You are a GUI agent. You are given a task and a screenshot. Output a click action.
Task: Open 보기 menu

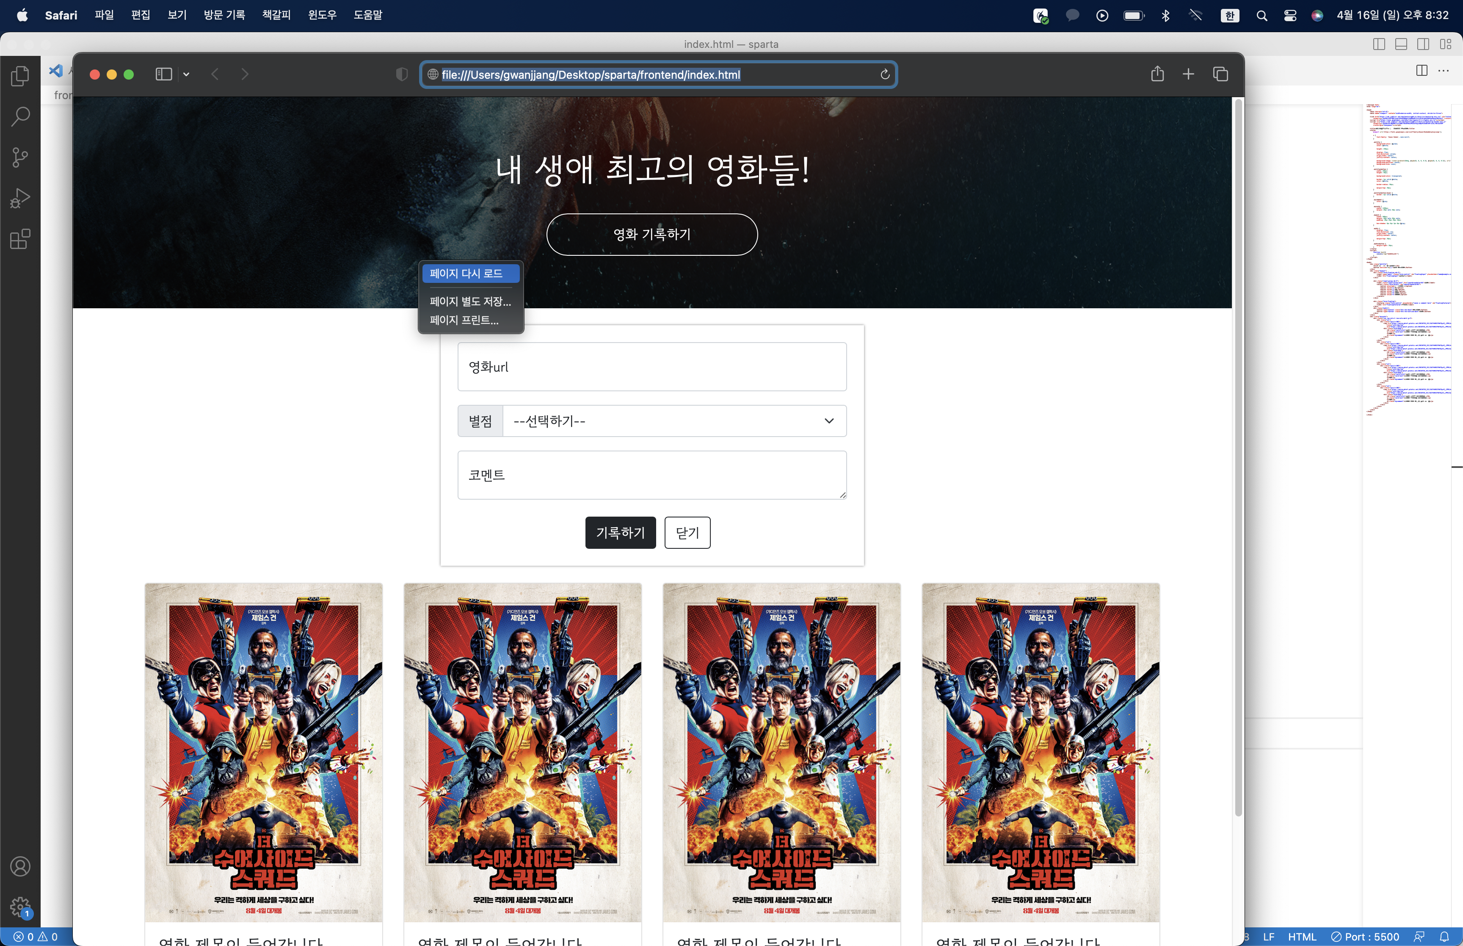point(177,15)
